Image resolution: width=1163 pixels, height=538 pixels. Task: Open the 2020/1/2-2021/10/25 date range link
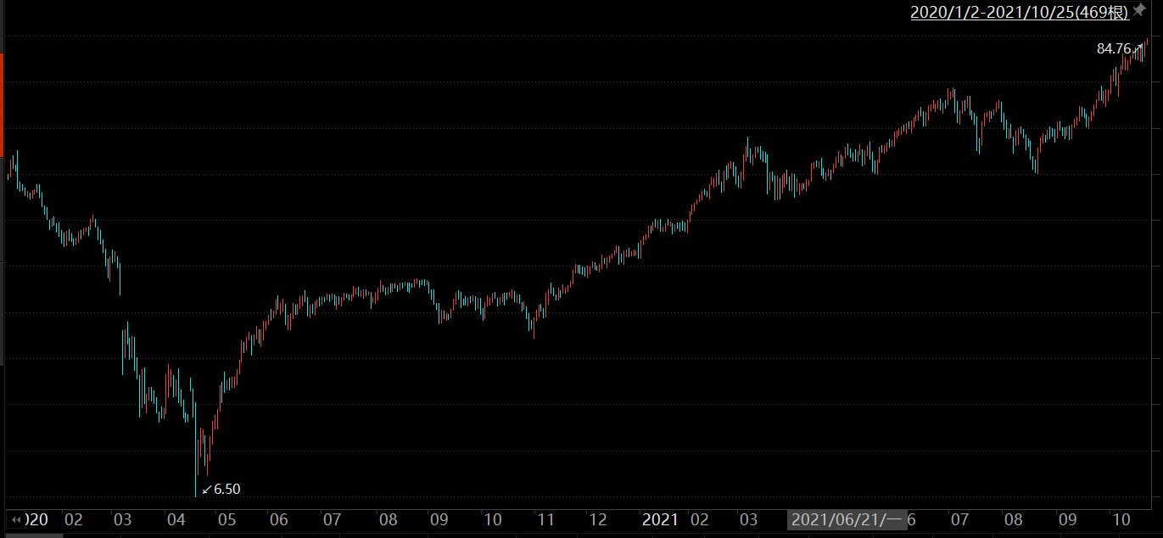click(1020, 12)
